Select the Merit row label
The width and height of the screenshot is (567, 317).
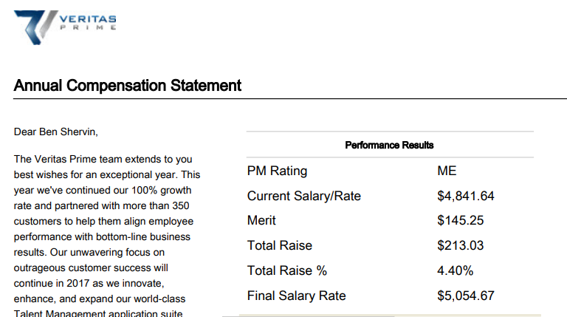coord(261,220)
